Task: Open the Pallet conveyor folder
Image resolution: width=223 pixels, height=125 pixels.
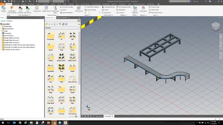Action: click(61, 78)
